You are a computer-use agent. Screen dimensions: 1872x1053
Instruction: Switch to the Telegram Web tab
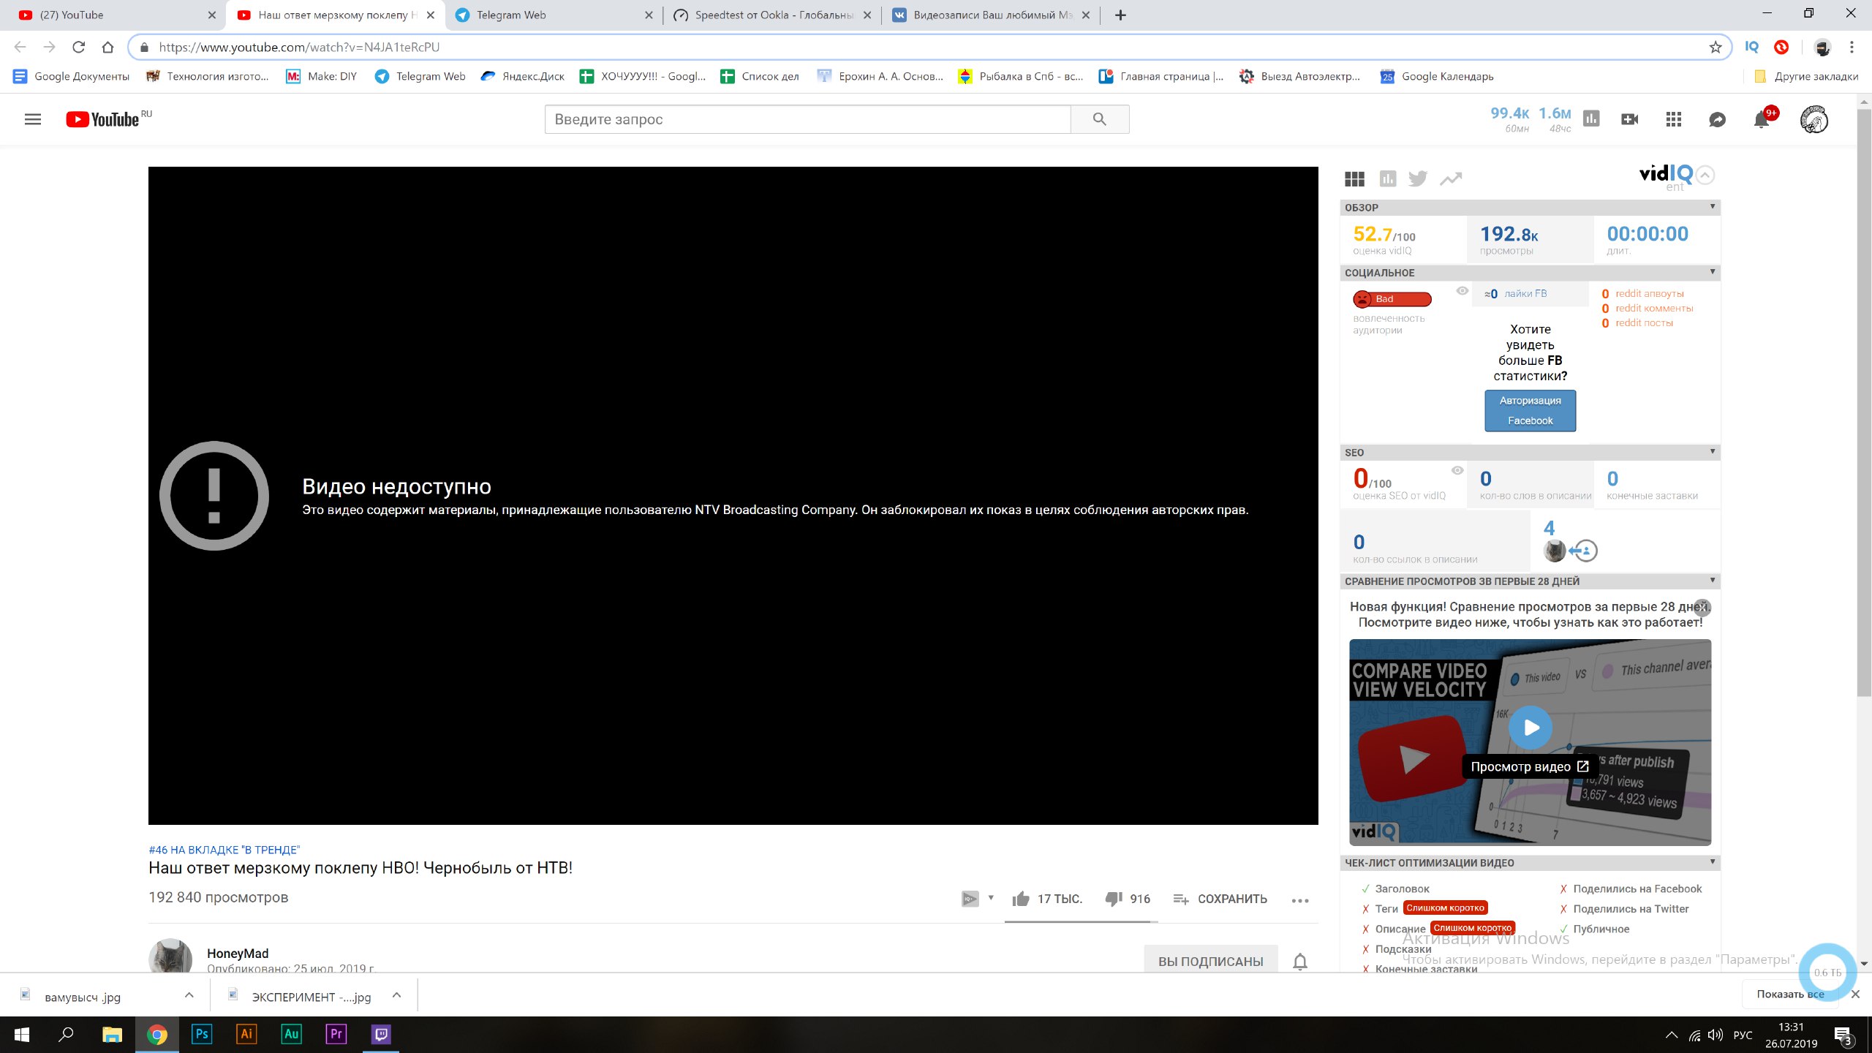553,15
